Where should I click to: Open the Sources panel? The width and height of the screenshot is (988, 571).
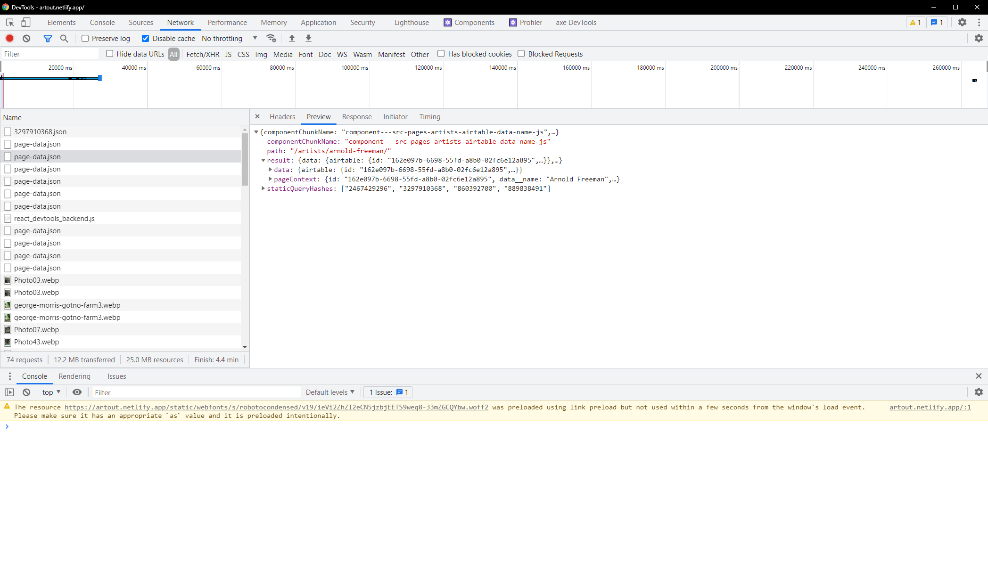141,22
